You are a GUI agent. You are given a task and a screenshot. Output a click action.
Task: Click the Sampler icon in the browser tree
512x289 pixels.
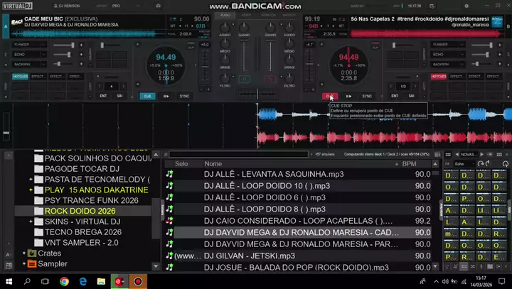pos(32,263)
